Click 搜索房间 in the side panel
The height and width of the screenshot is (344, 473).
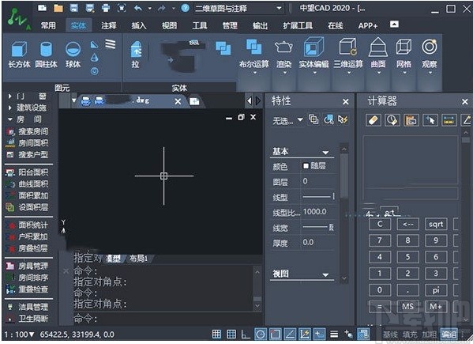point(33,132)
